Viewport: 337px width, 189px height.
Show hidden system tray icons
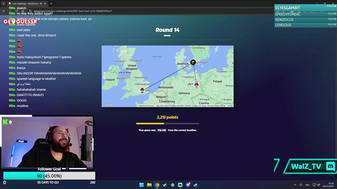pos(295,185)
